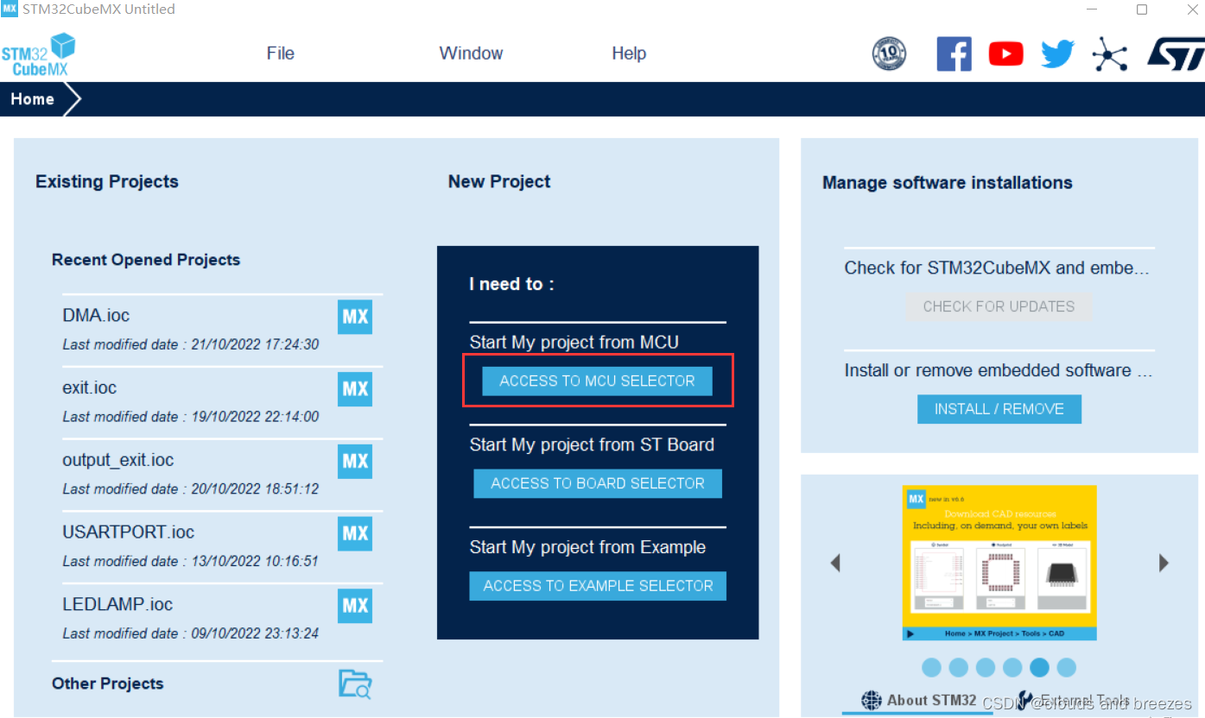The image size is (1205, 718).
Task: Click the 10 years anniversary badge
Action: [890, 54]
